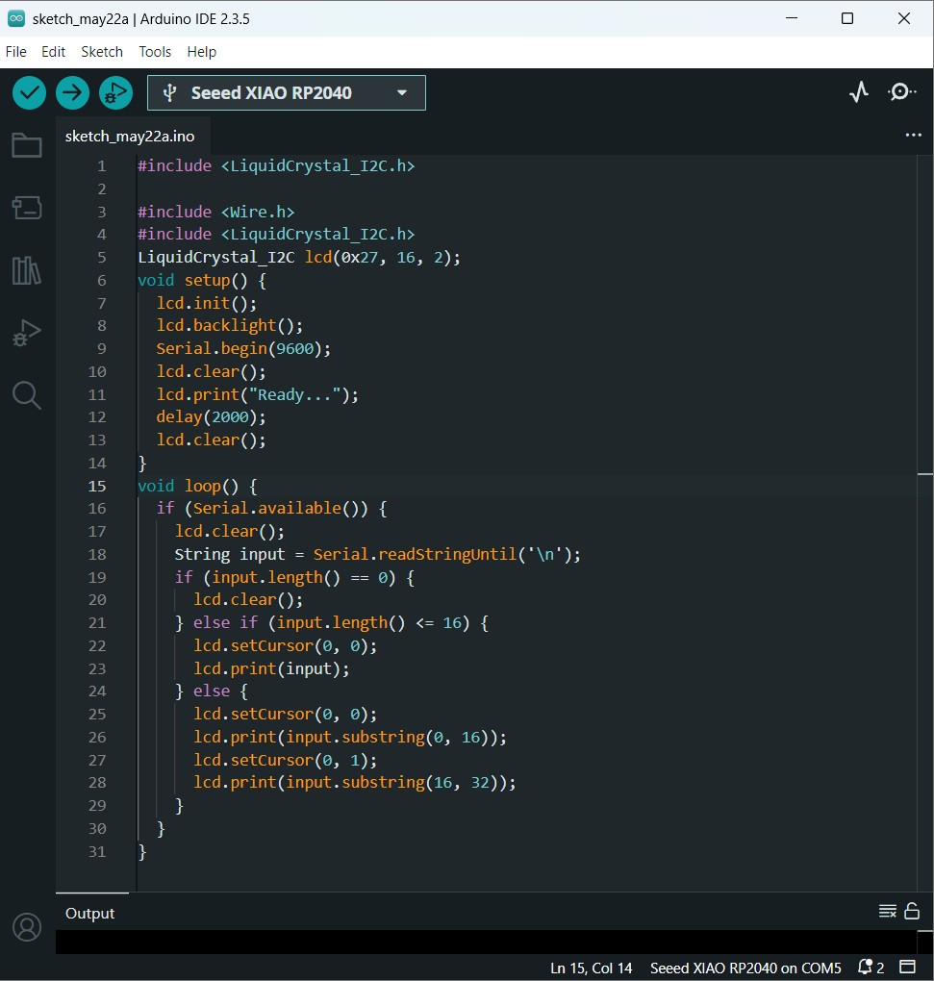Screen dimensions: 934x981
Task: Click the lcd.print("Ready...") line
Action: click(x=257, y=394)
